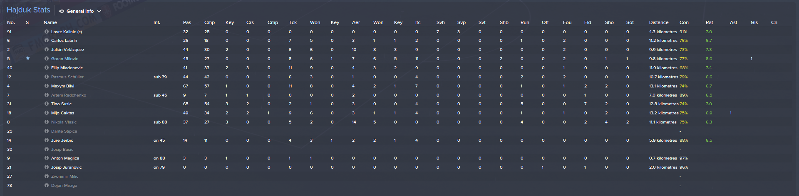
Task: Click the chevron arrow next to General Info
Action: pos(99,11)
